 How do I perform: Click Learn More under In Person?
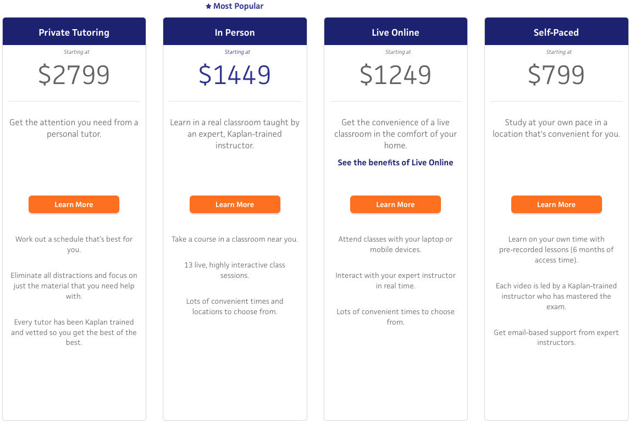[235, 204]
